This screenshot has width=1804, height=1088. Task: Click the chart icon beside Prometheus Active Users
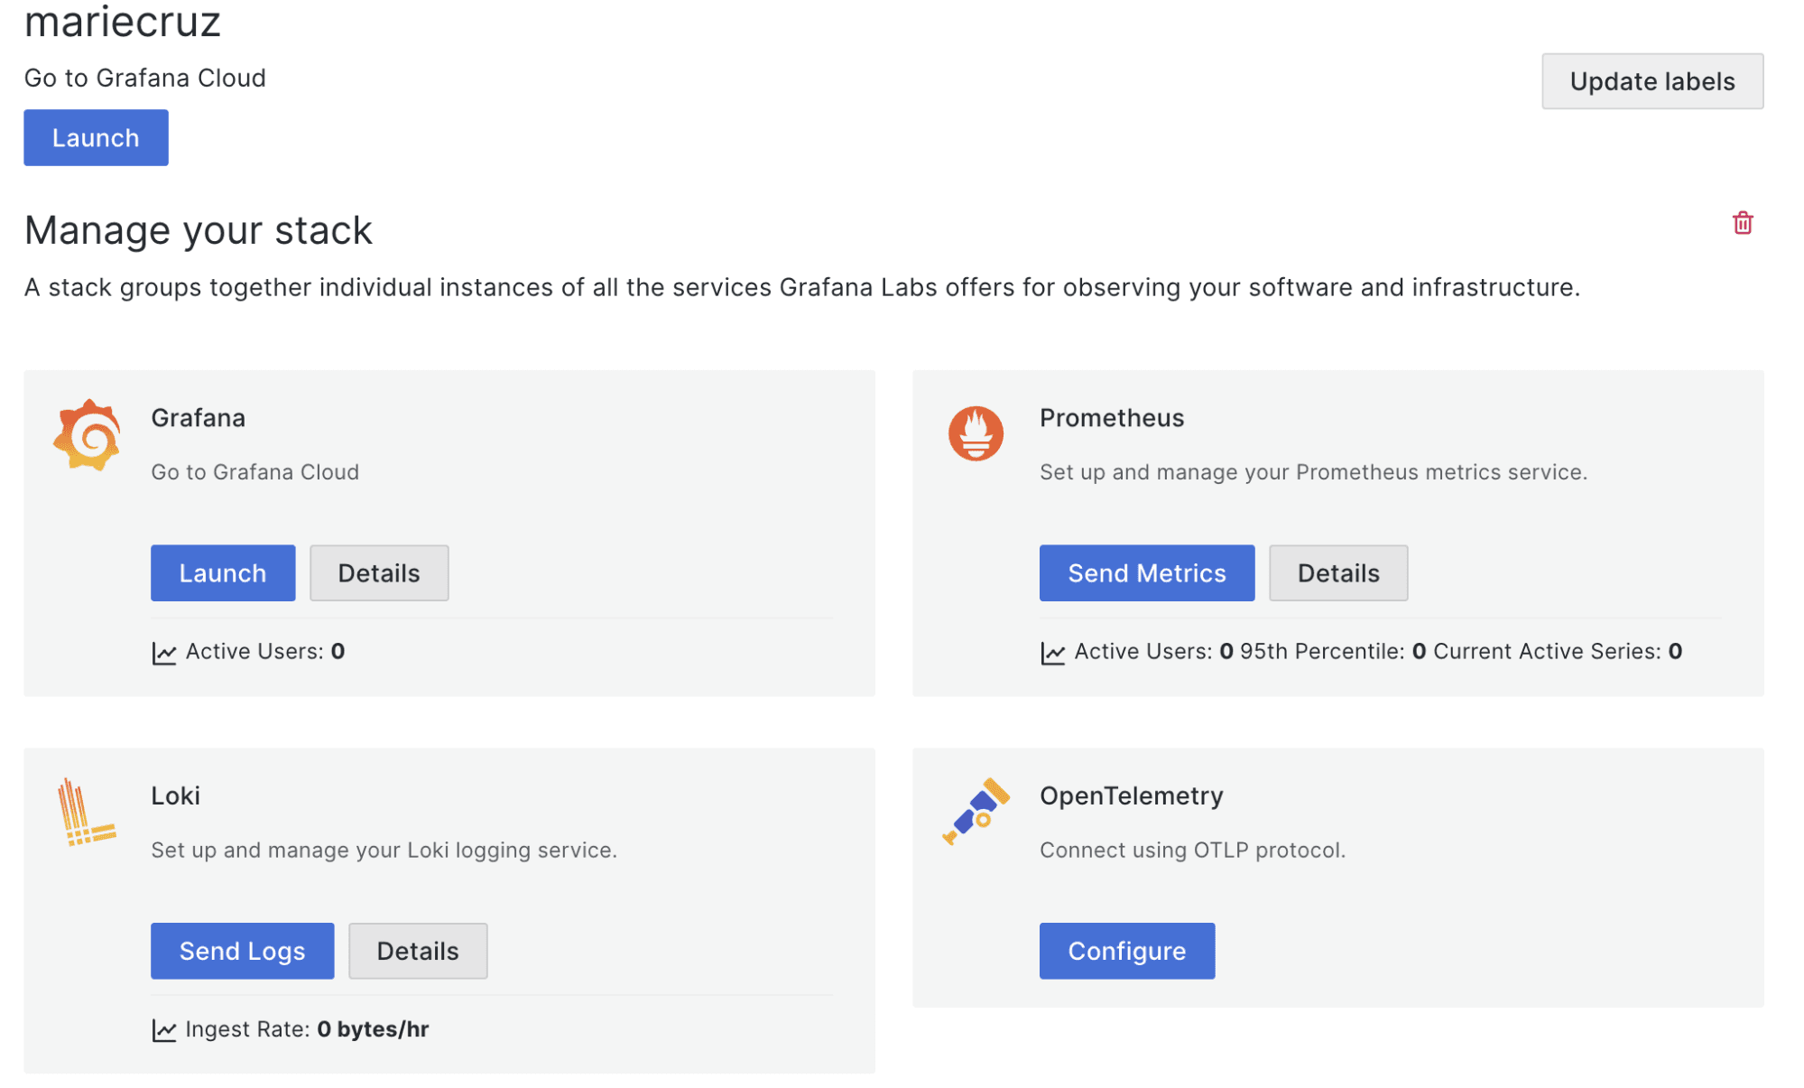point(1052,651)
